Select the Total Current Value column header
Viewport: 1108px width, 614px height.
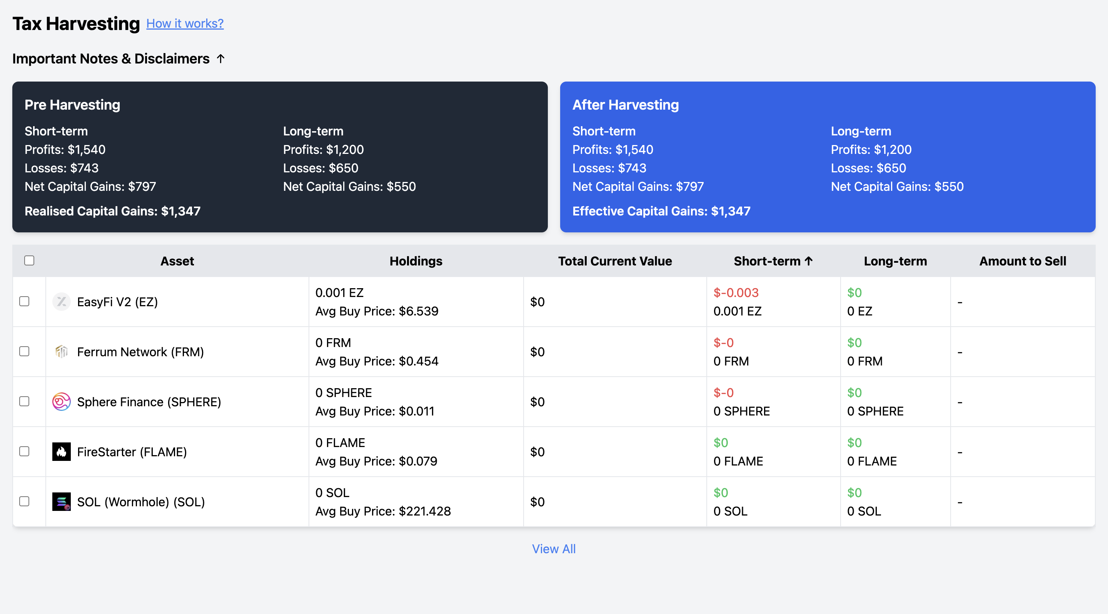[x=615, y=261]
